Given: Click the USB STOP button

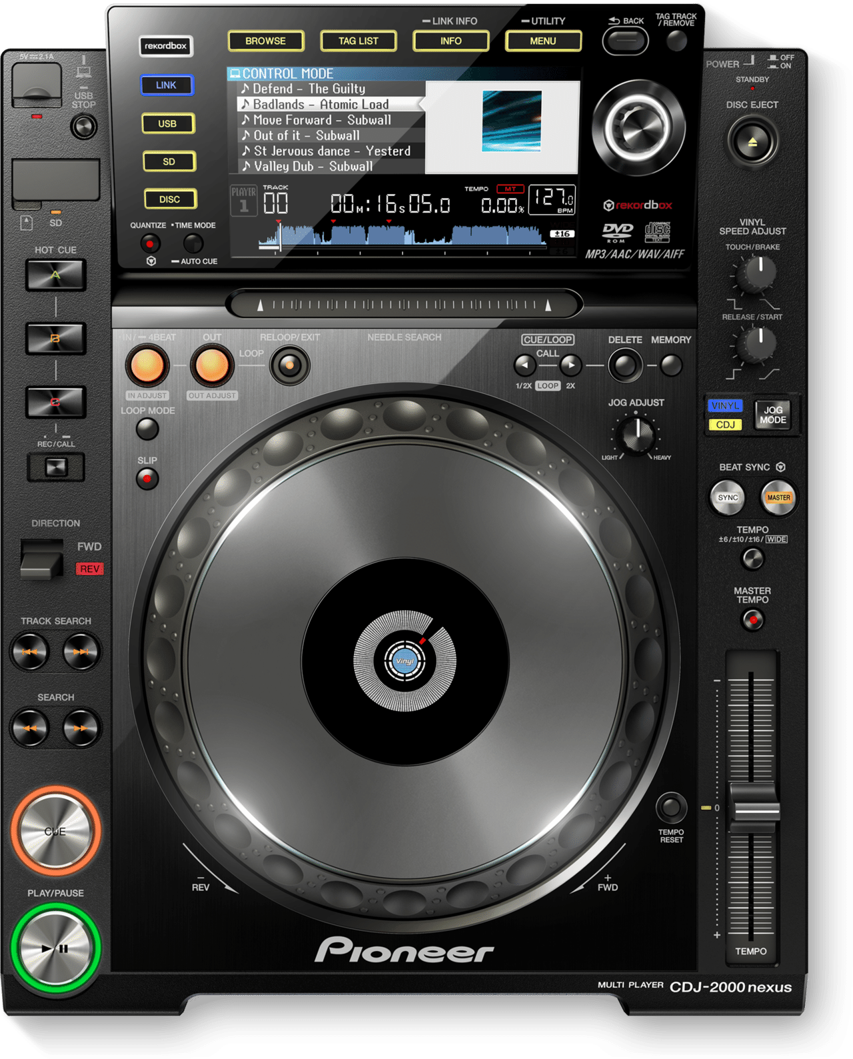Looking at the screenshot, I should [84, 127].
